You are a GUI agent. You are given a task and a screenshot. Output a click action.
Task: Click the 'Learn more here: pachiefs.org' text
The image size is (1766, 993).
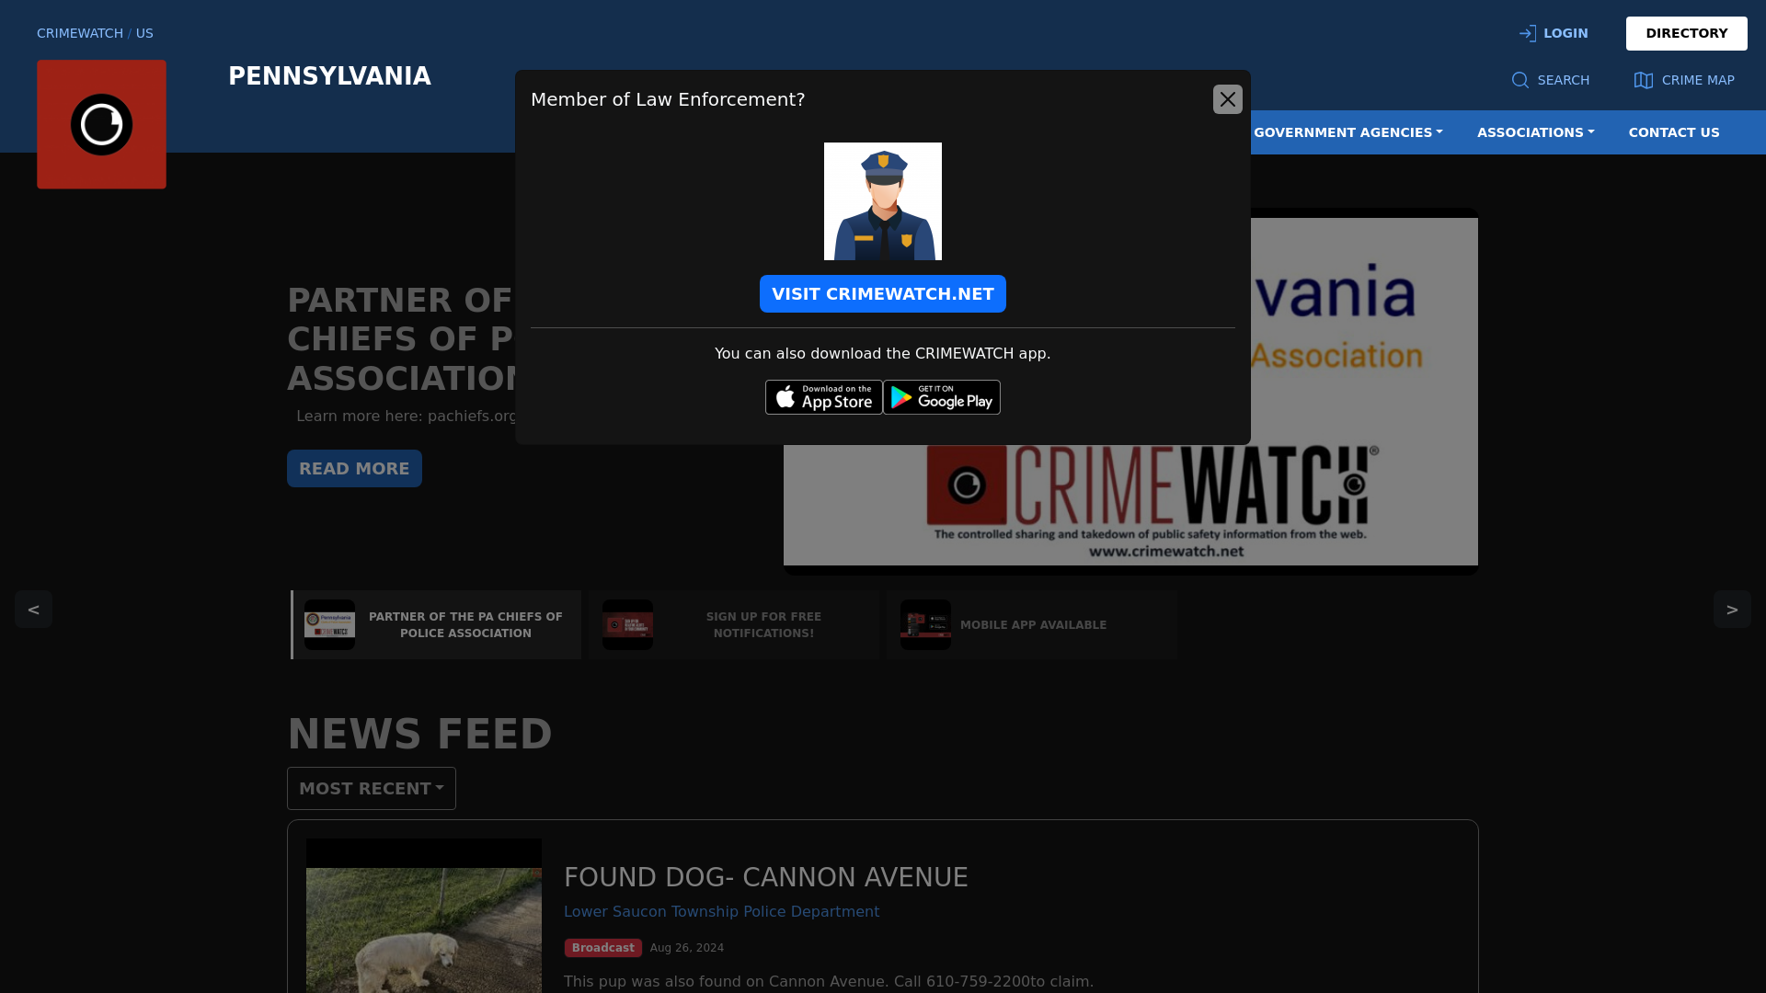(x=406, y=417)
